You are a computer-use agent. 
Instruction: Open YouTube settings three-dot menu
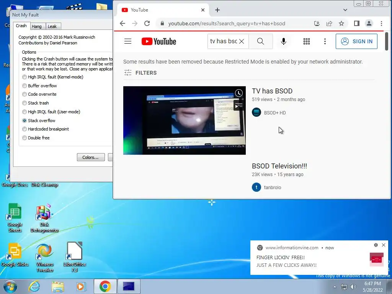click(325, 41)
